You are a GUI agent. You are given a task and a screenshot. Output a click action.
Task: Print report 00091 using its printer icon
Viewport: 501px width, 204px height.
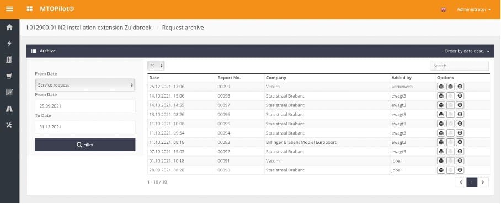pyautogui.click(x=441, y=160)
